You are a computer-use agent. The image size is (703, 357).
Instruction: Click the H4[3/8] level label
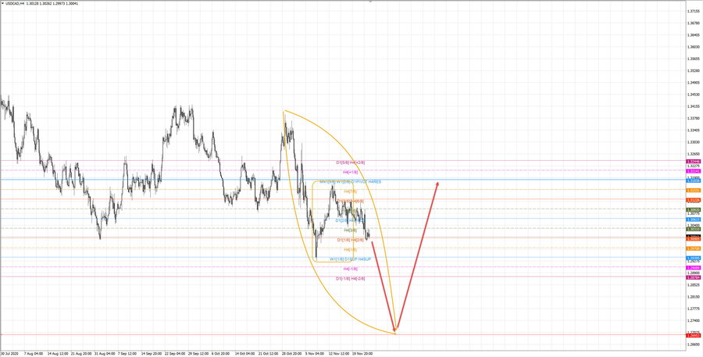[350, 230]
